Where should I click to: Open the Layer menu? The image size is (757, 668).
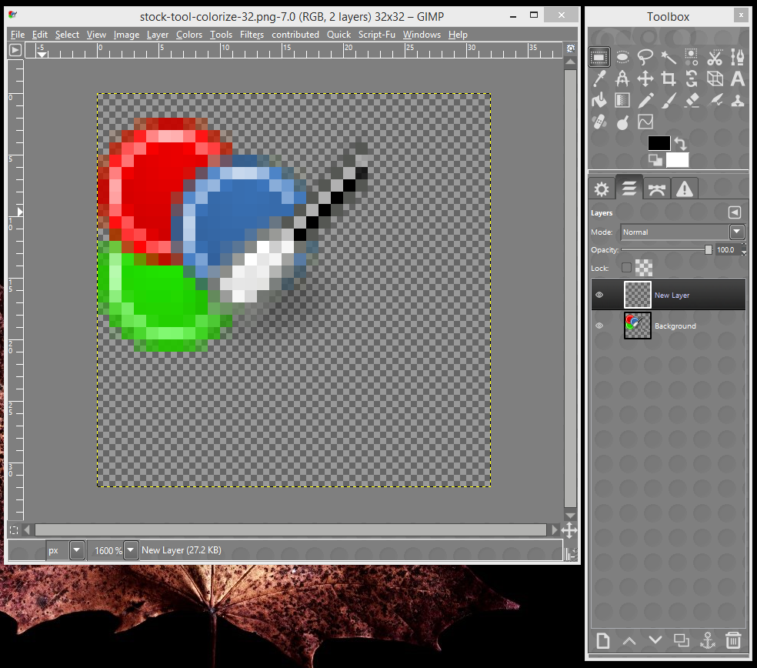point(158,35)
